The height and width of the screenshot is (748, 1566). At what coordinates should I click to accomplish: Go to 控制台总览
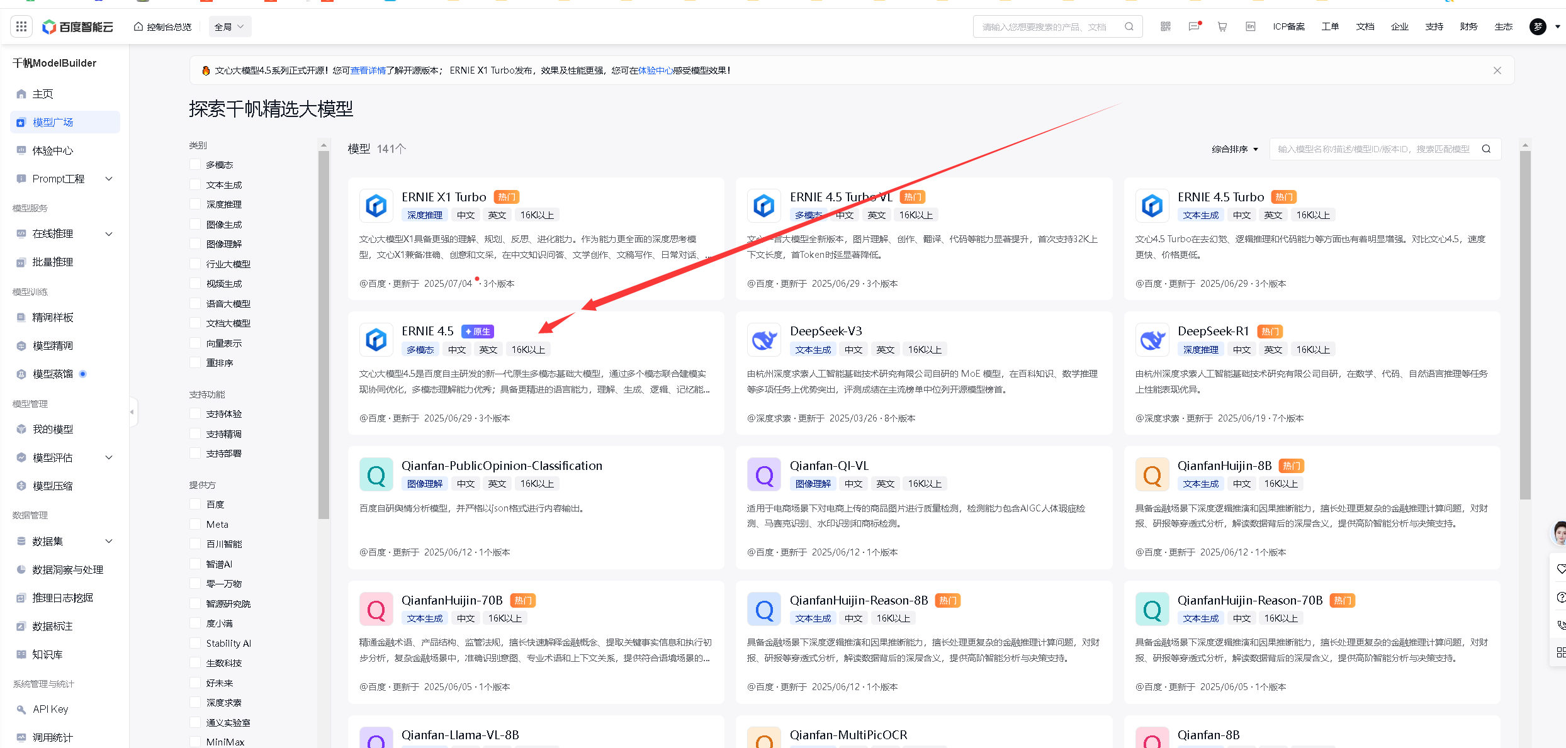[x=163, y=26]
